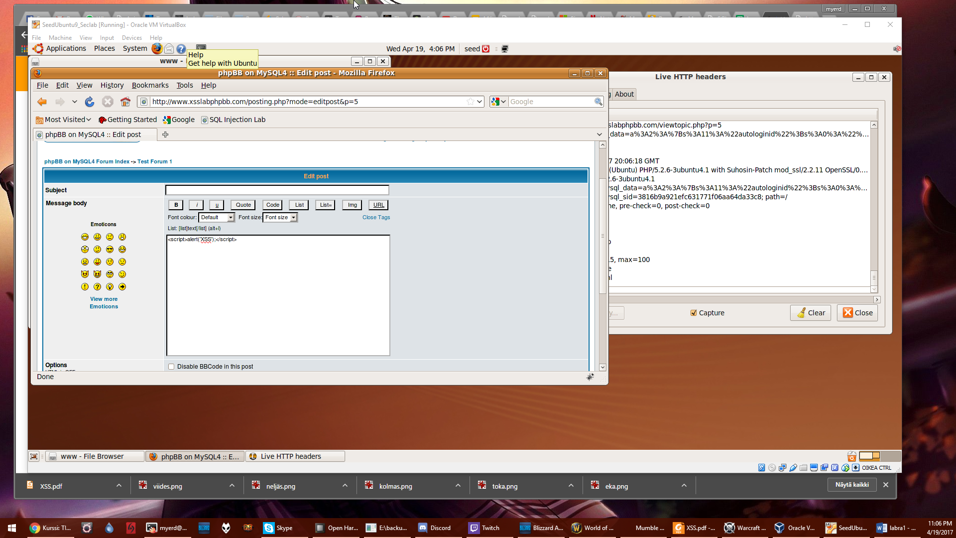Reload the page in Firefox
956x538 pixels.
[90, 102]
